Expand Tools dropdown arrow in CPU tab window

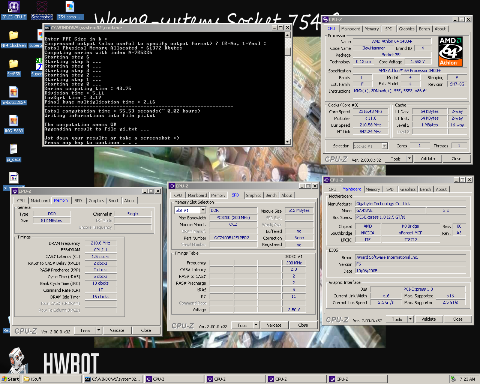point(409,159)
